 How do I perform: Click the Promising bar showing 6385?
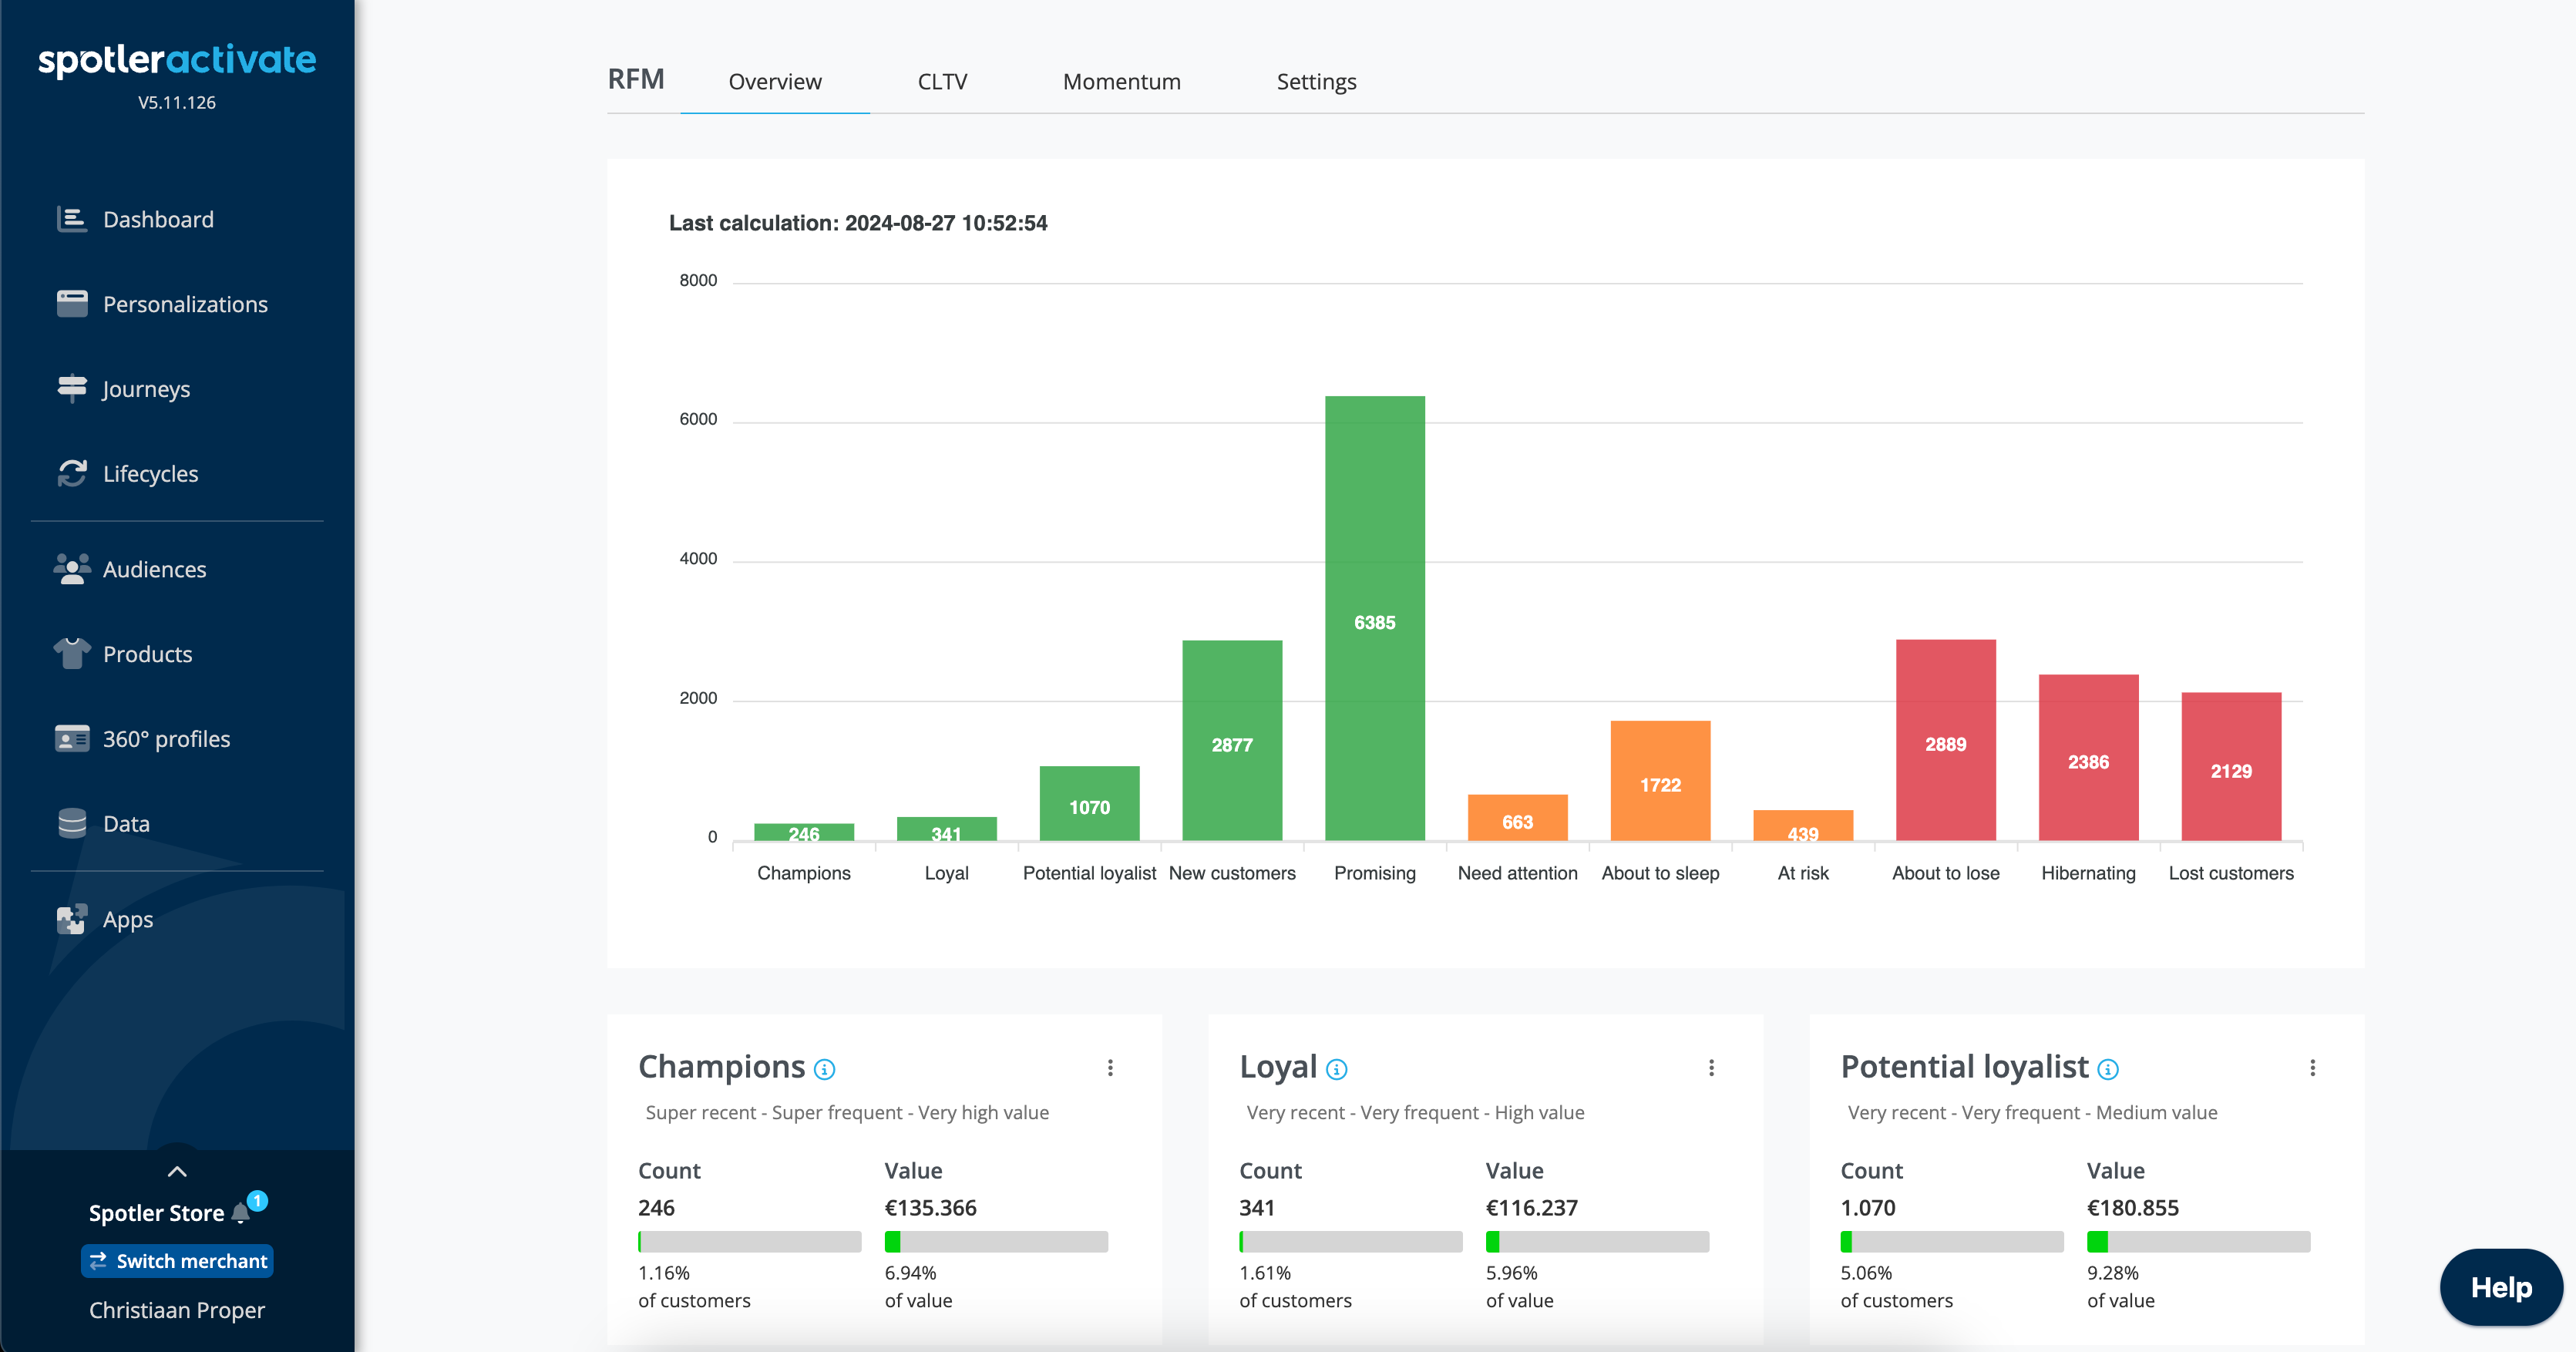point(1375,619)
